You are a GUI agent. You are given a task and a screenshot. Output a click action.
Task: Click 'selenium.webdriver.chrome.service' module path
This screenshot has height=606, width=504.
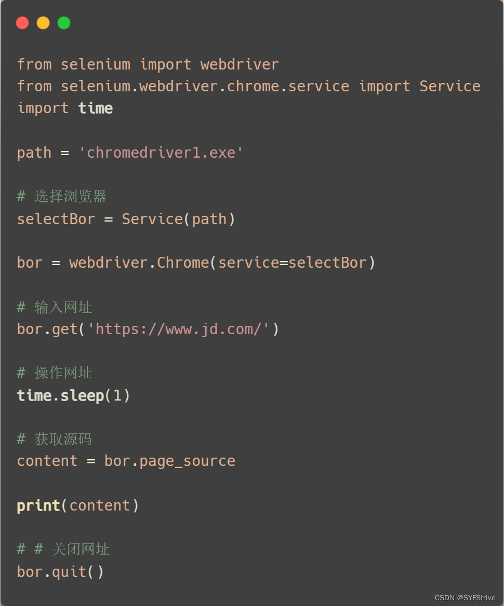tap(205, 86)
